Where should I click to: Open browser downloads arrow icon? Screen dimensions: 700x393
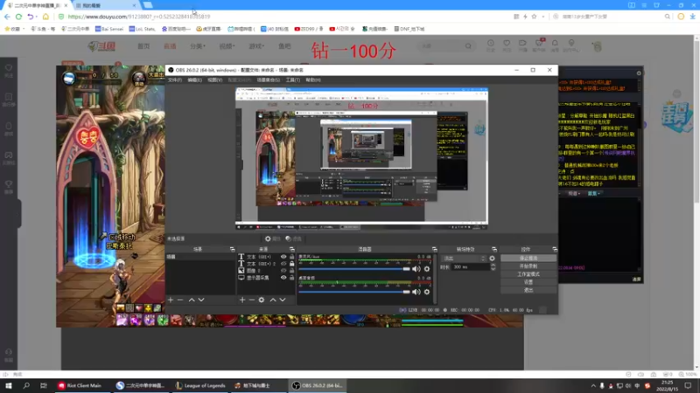click(693, 17)
